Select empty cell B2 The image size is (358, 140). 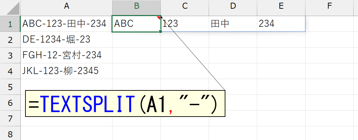coord(136,40)
